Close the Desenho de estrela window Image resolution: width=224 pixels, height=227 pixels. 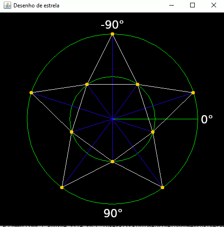[214, 6]
